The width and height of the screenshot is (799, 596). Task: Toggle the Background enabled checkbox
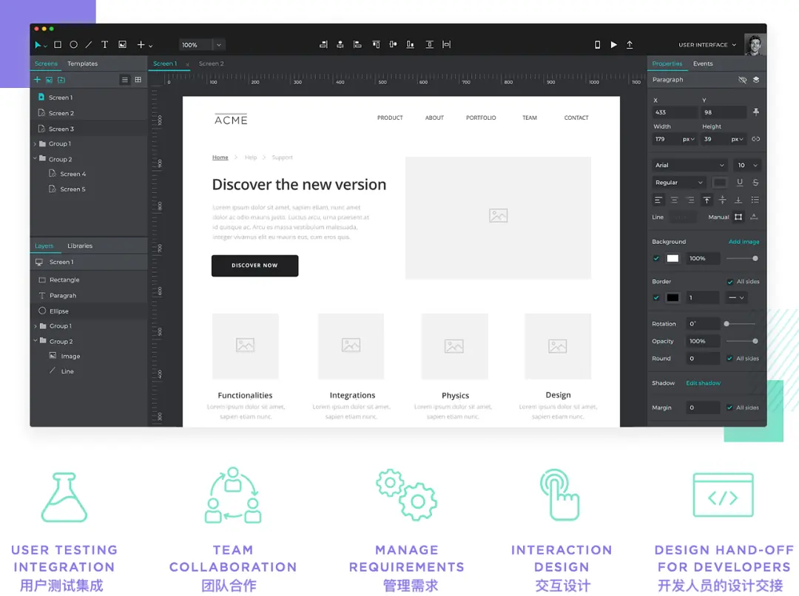coord(656,258)
